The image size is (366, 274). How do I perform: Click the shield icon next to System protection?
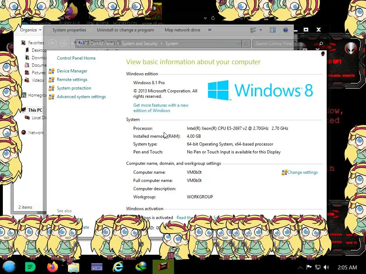(x=51, y=88)
